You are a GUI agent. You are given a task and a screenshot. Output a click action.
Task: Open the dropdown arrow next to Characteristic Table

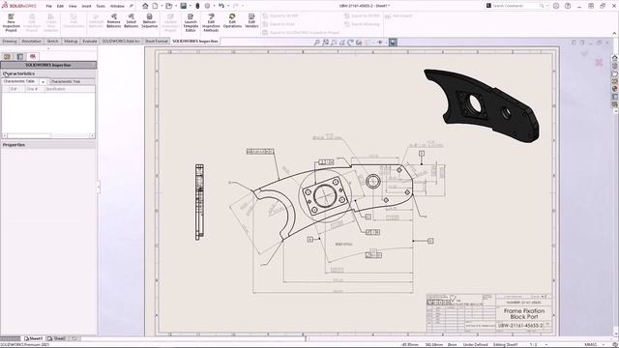[43, 81]
